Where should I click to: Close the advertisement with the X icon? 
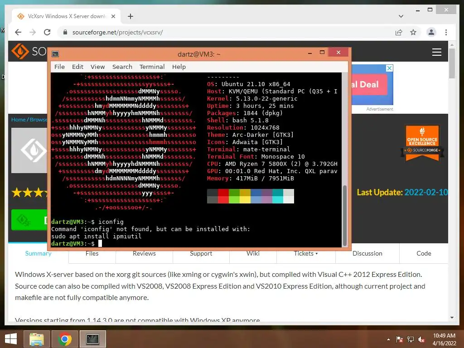[389, 68]
